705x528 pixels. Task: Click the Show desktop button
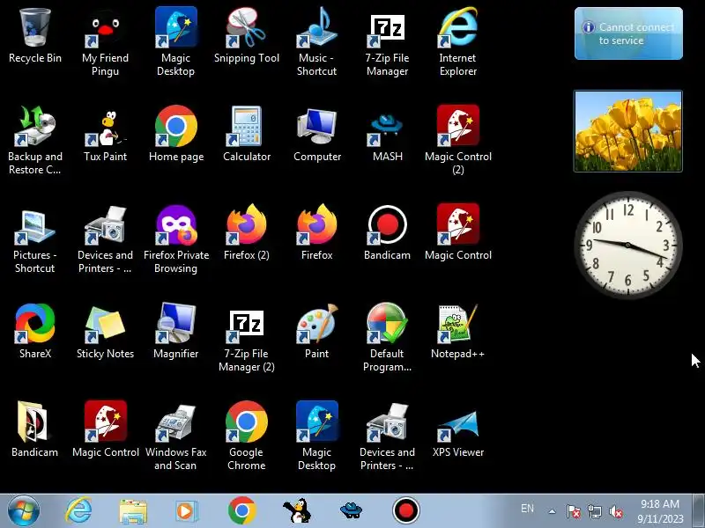699,511
